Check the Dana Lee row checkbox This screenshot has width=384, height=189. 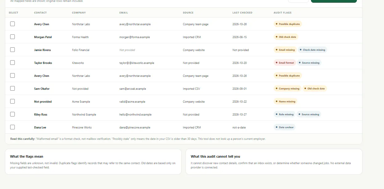click(x=12, y=127)
